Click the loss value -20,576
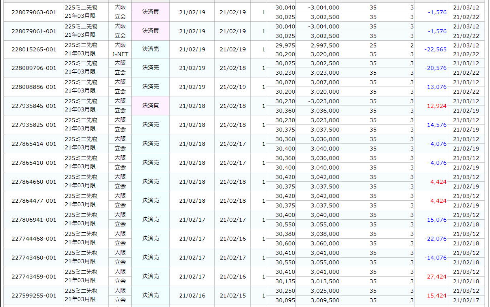The height and width of the screenshot is (307, 490). click(435, 68)
